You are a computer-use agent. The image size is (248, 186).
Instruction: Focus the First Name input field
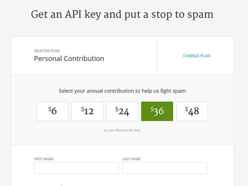pos(76,168)
